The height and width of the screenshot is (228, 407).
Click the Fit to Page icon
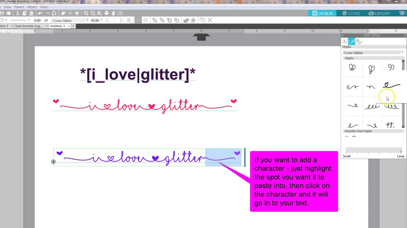120,13
